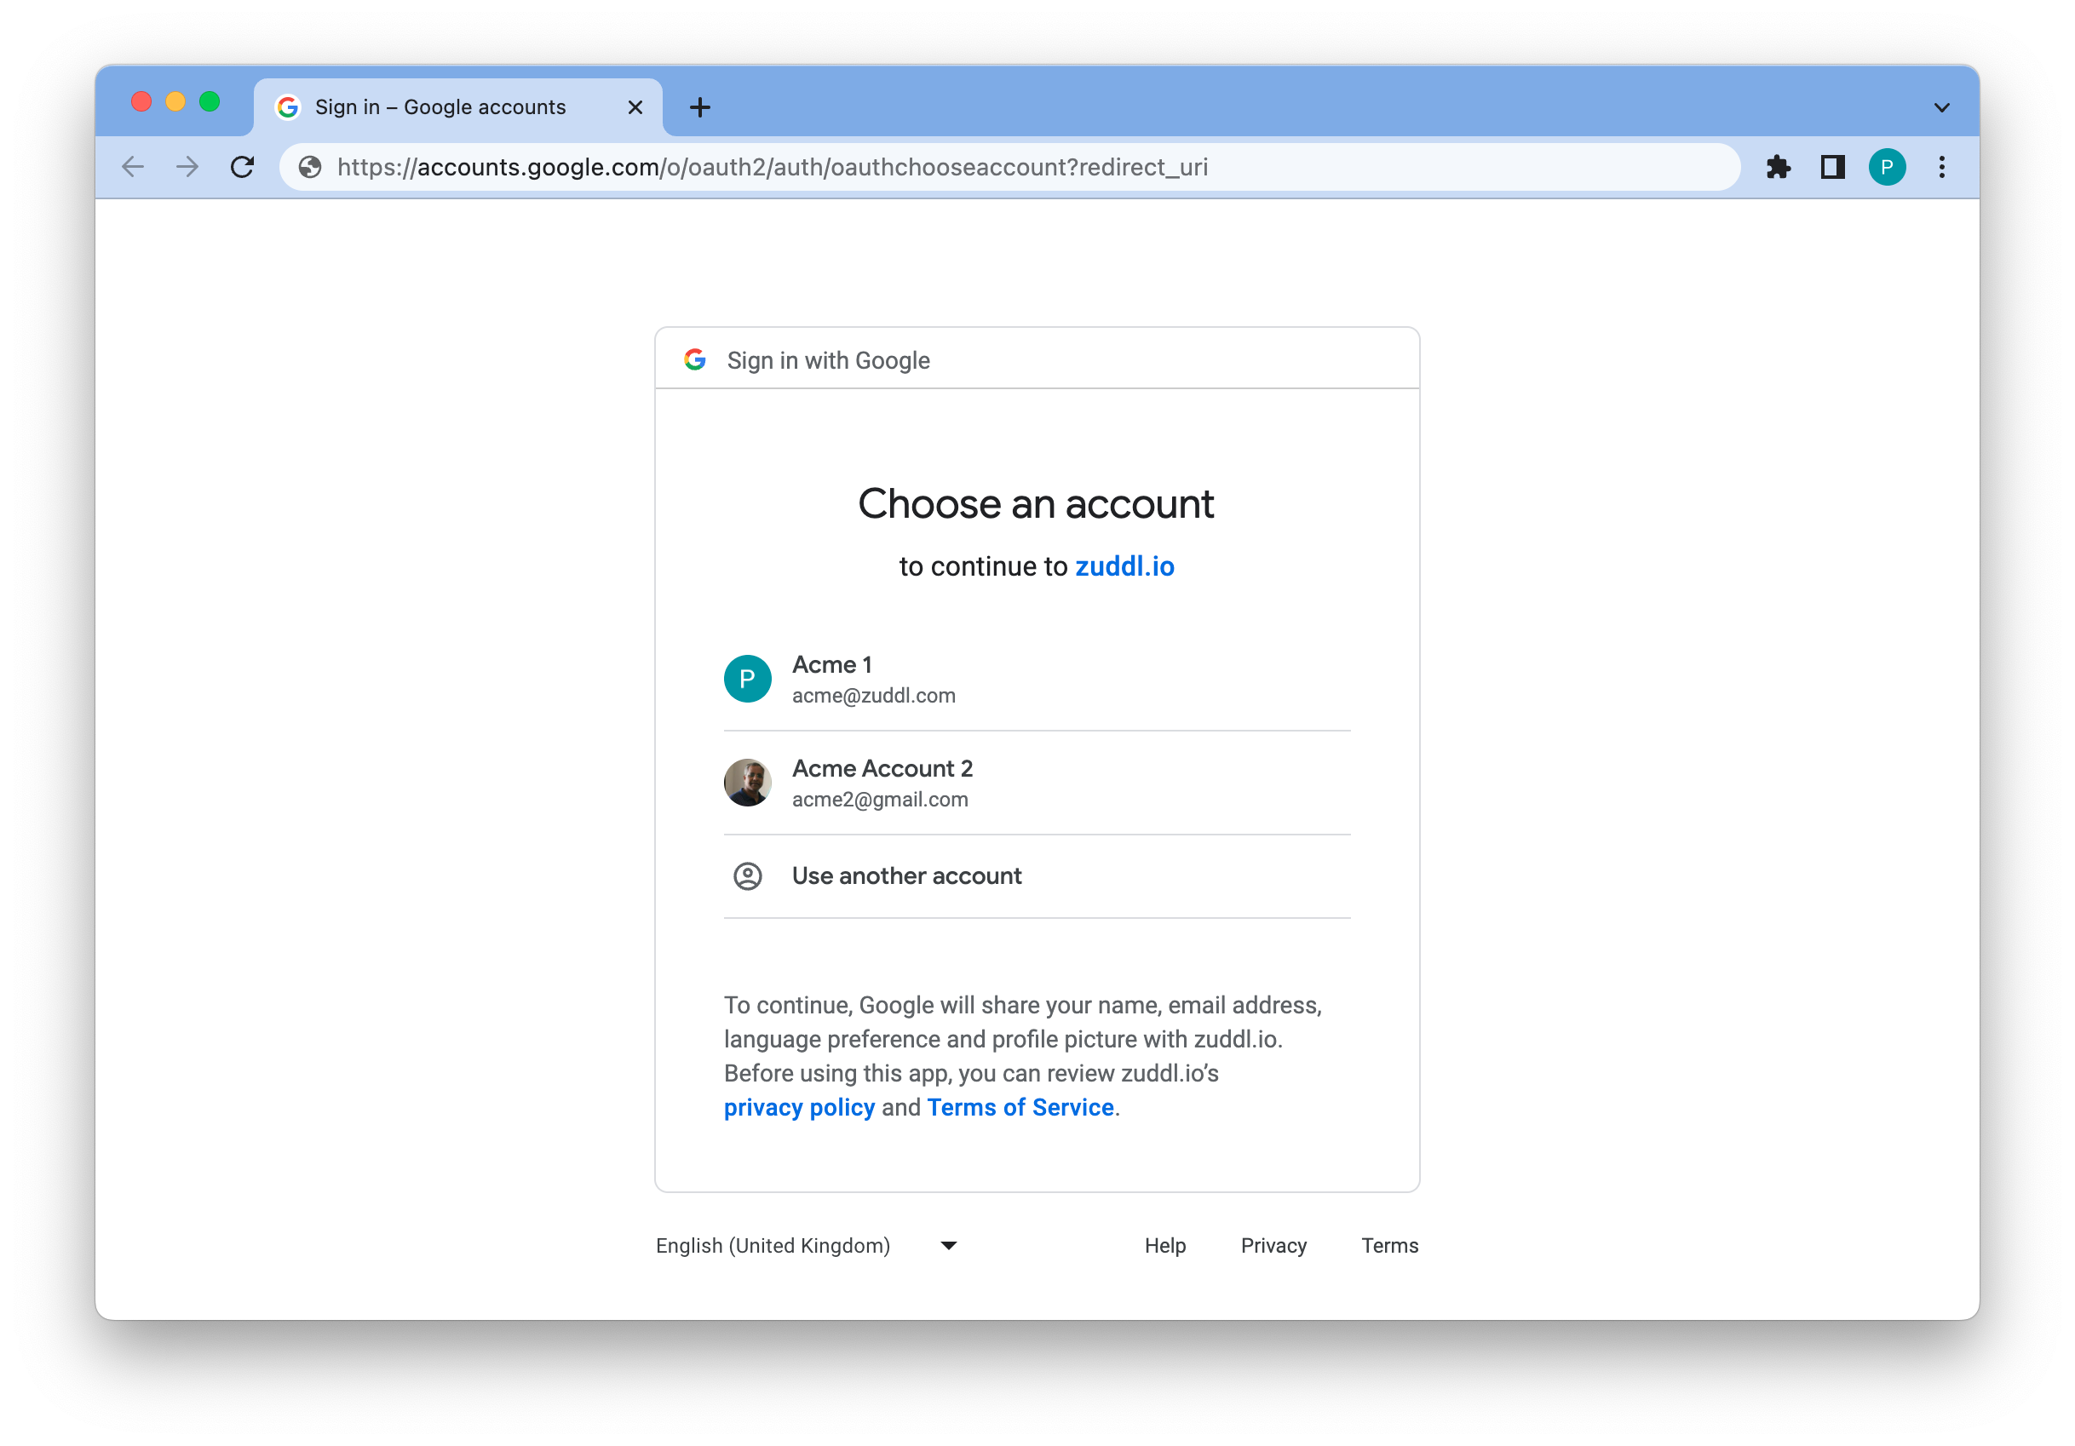
Task: Toggle the browser side panel icon
Action: 1832,167
